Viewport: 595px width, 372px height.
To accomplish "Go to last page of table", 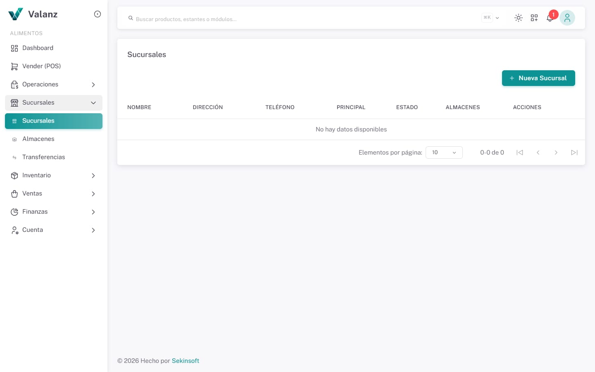I will (574, 153).
